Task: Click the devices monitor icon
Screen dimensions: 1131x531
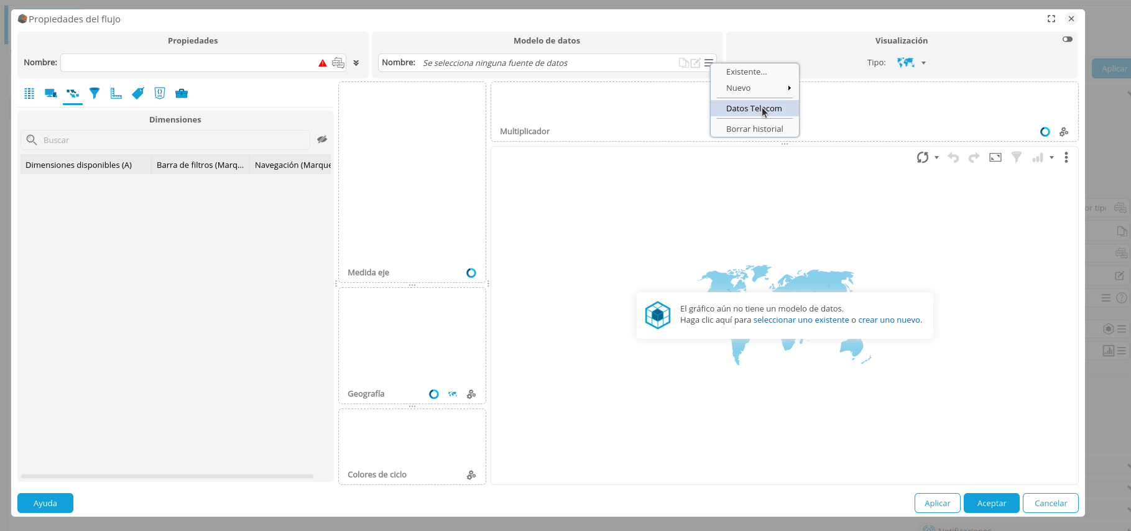Action: coord(51,93)
